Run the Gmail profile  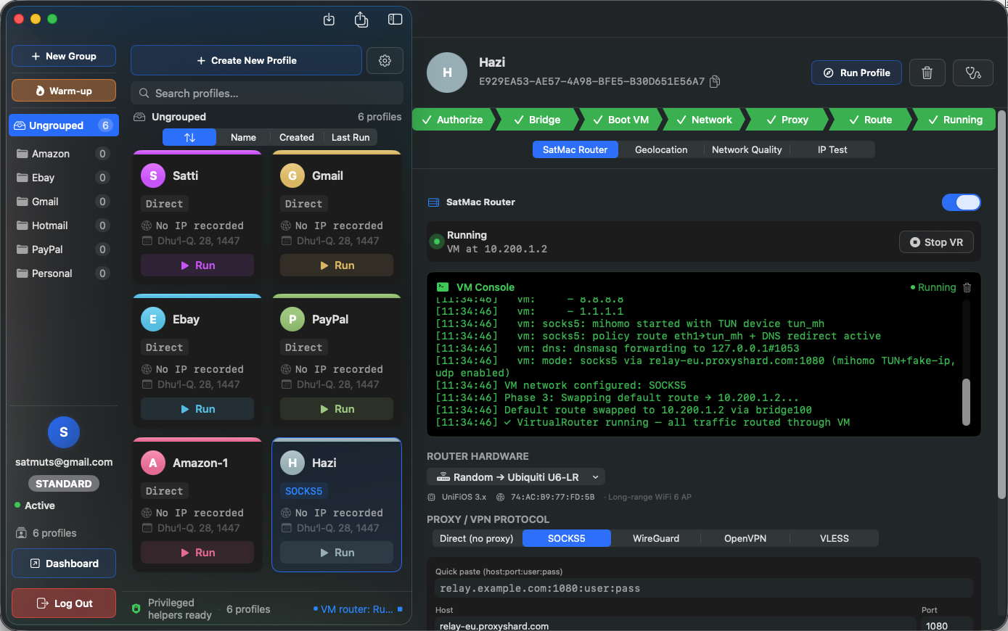(337, 265)
